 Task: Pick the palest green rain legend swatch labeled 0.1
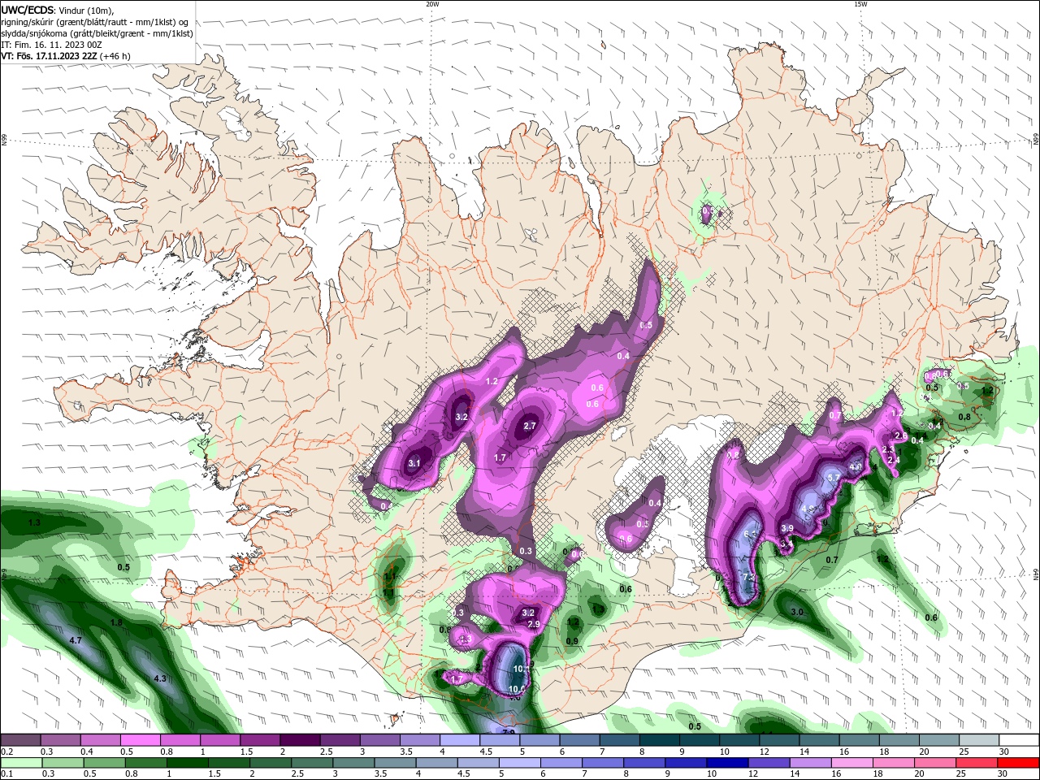(x=20, y=763)
